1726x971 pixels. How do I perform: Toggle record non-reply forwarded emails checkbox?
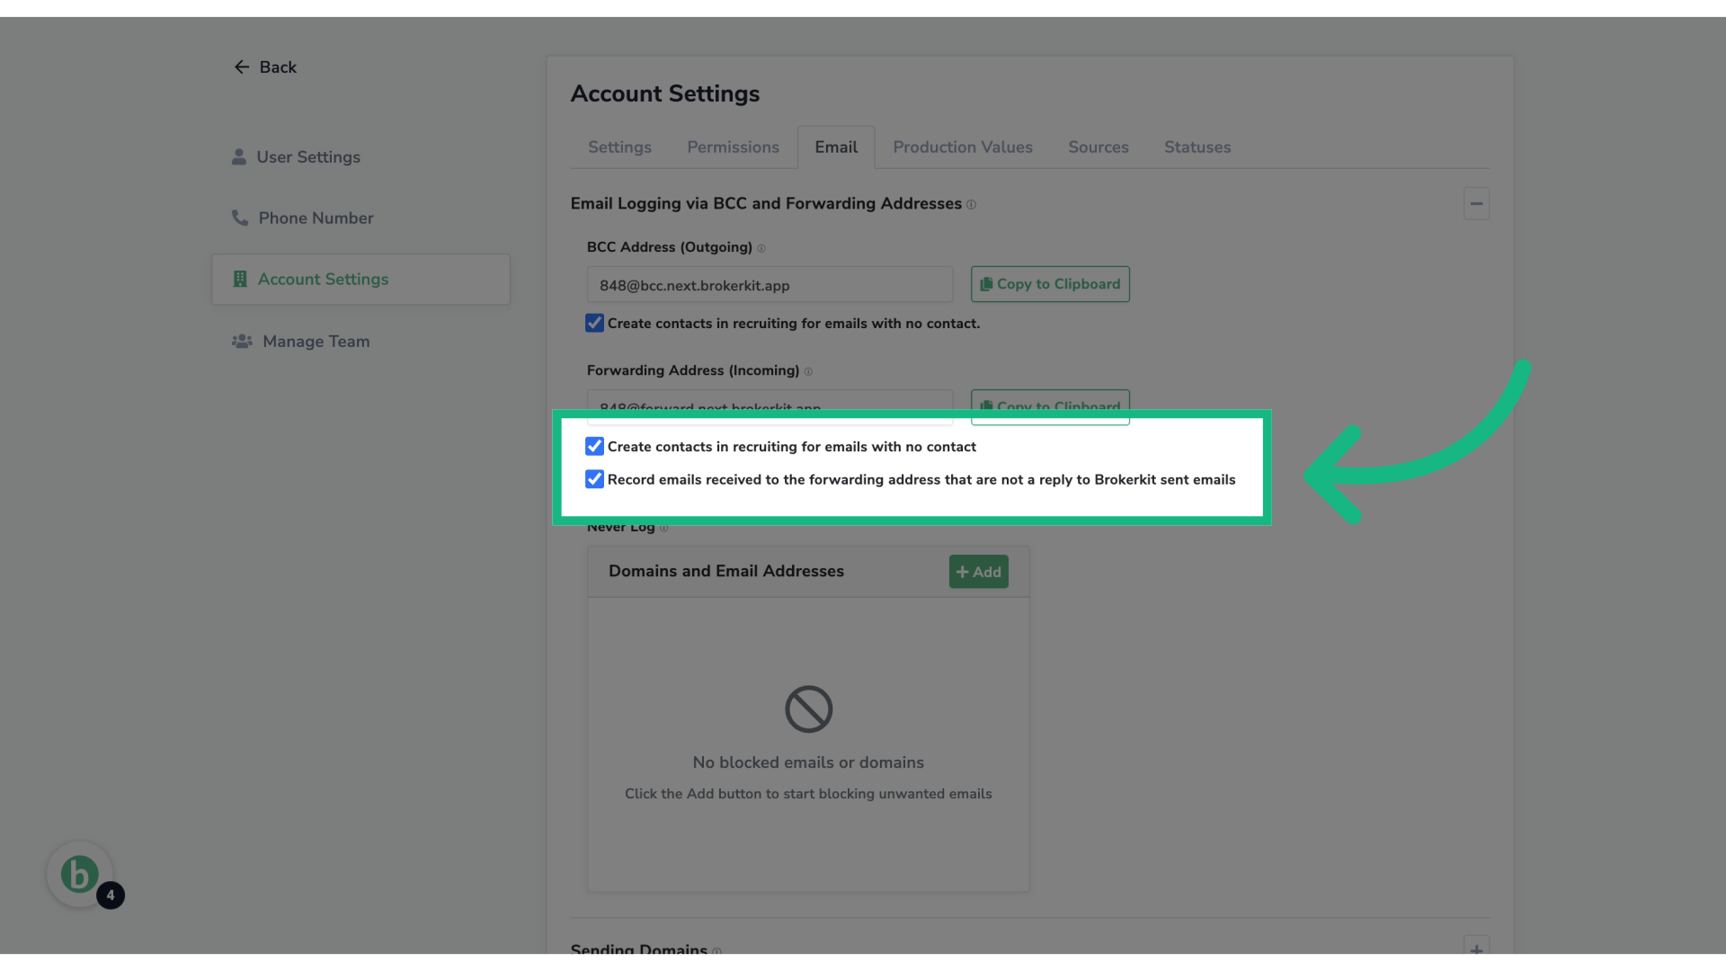point(594,479)
